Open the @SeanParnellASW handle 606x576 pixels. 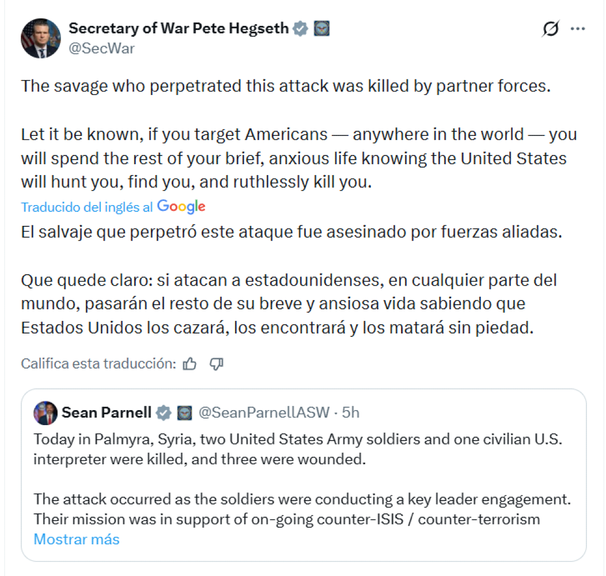(x=264, y=412)
